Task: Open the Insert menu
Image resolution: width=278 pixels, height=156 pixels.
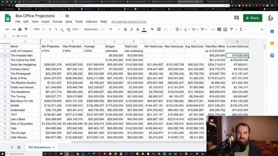Action: point(45,22)
